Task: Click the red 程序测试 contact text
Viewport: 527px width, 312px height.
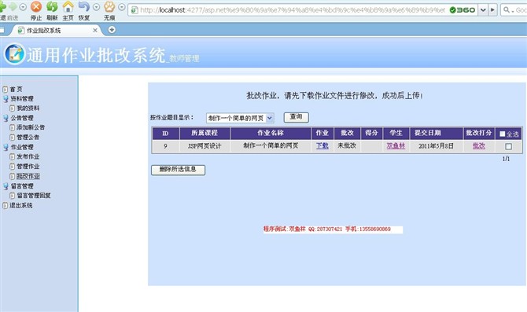Action: coord(327,229)
